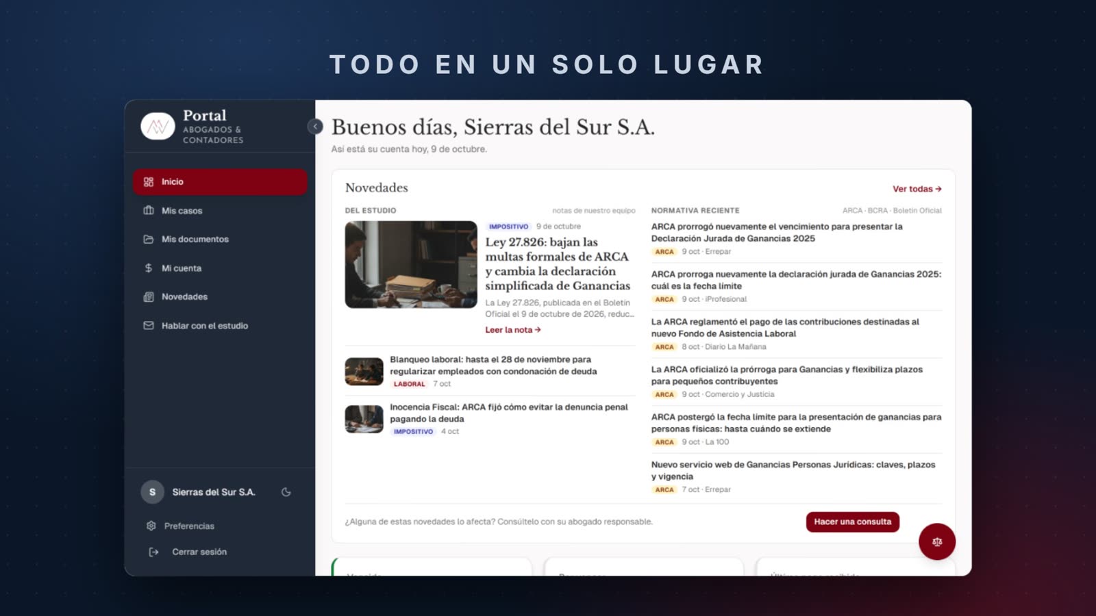Viewport: 1096px width, 616px height.
Task: Click the envelope icon for Hablar con el estudio
Action: pyautogui.click(x=149, y=326)
